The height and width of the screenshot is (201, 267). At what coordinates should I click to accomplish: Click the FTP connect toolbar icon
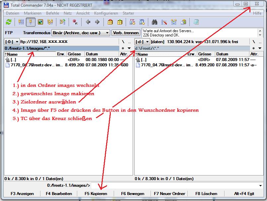pyautogui.click(x=132, y=22)
